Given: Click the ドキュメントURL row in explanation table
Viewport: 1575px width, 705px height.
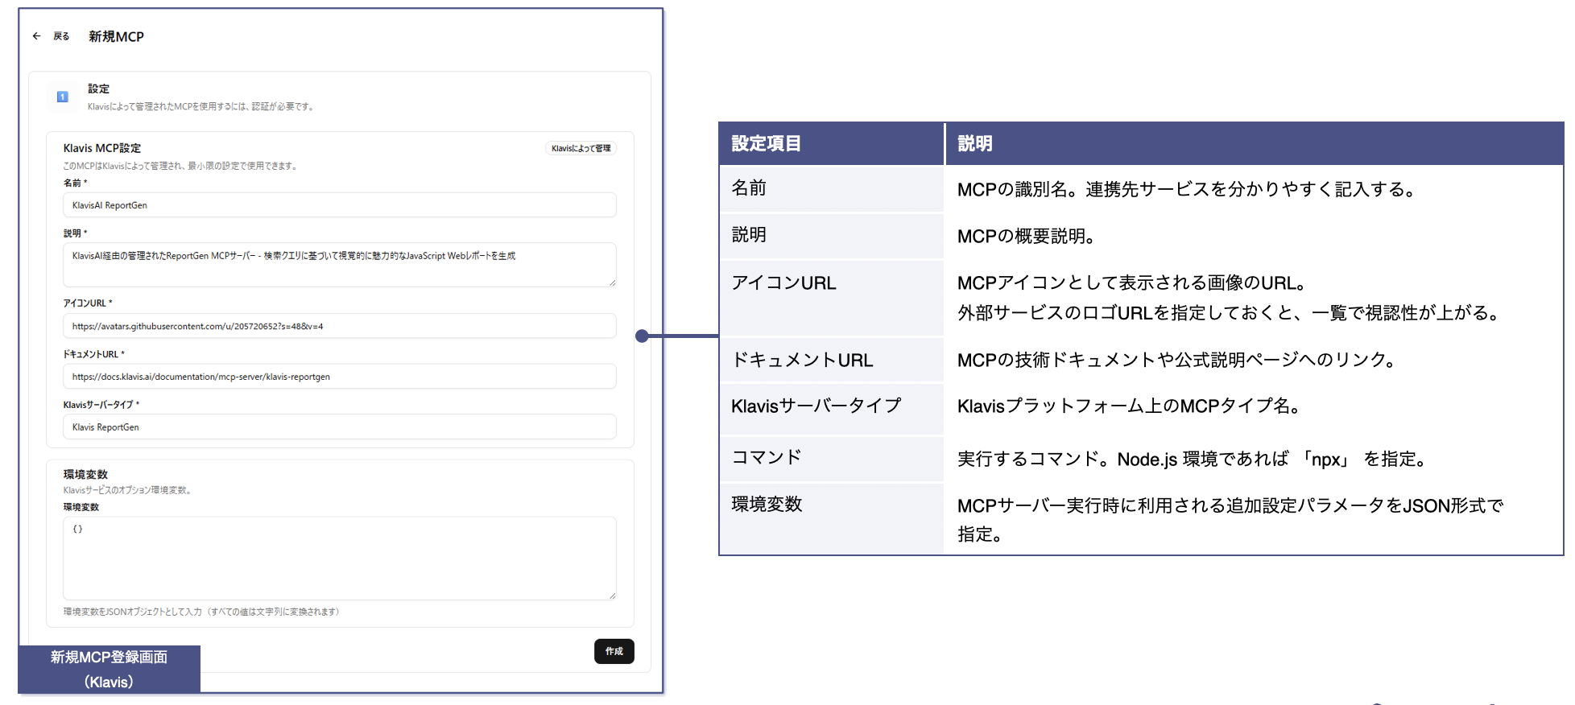Looking at the screenshot, I should coord(1141,360).
